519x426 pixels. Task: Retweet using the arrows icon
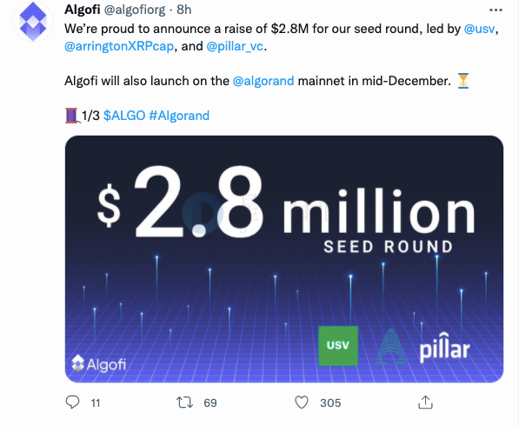pyautogui.click(x=184, y=403)
